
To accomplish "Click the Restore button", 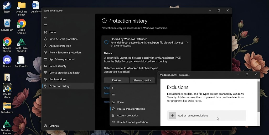I will 116,80.
